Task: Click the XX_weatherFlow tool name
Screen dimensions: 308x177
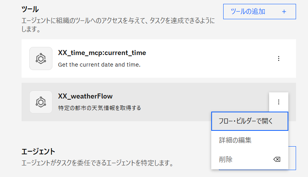Action: click(x=85, y=96)
